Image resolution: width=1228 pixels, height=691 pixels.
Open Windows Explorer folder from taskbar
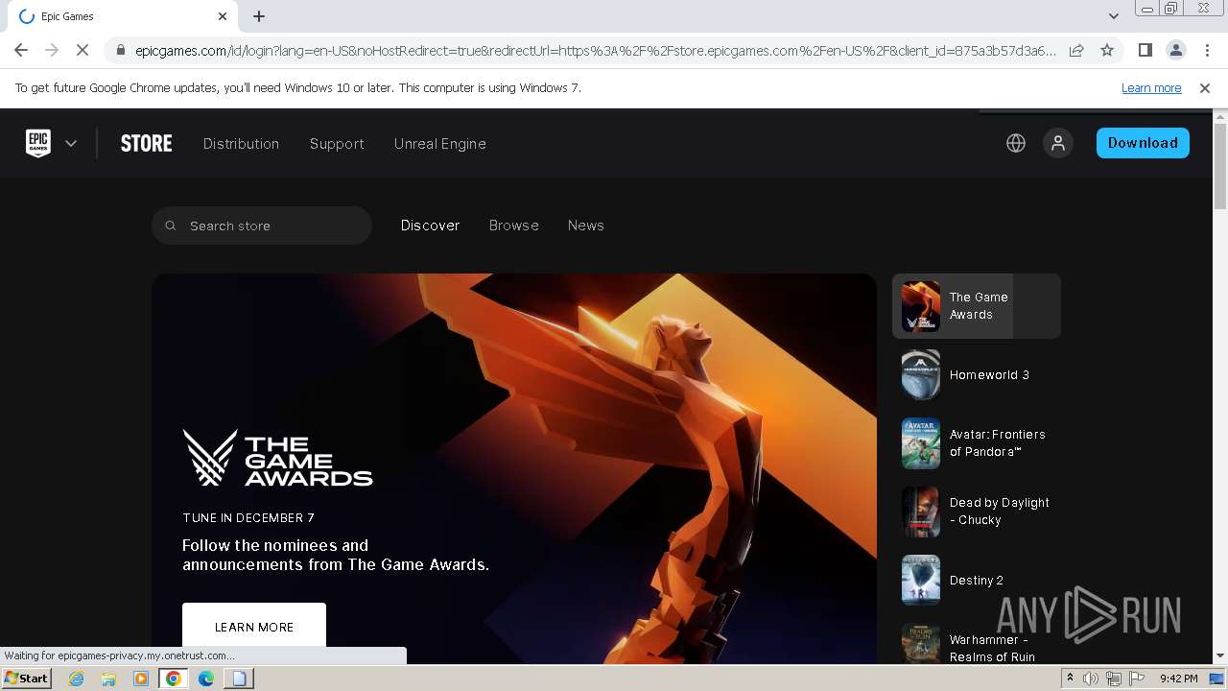pyautogui.click(x=108, y=679)
